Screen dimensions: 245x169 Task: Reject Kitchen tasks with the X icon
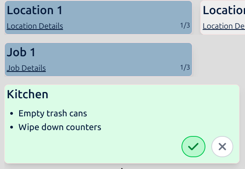pos(222,147)
